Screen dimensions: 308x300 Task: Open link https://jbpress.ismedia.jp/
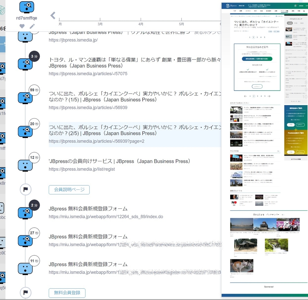[x=73, y=40]
